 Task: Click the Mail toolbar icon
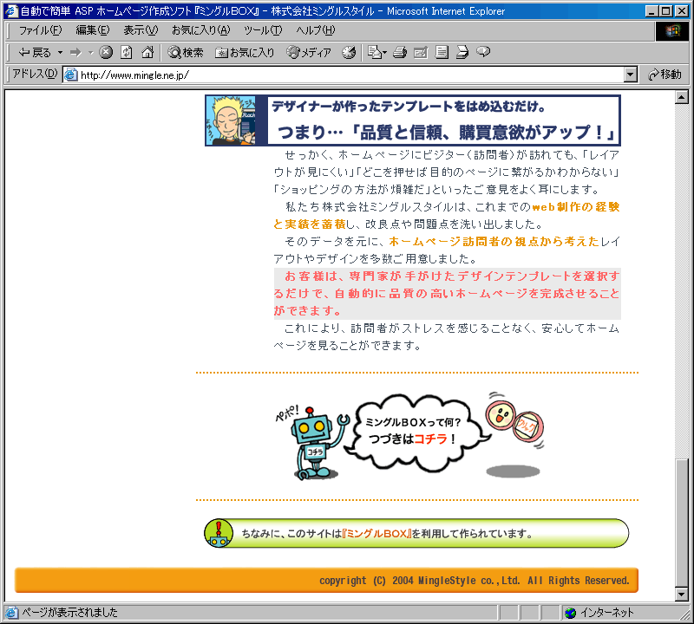point(375,53)
